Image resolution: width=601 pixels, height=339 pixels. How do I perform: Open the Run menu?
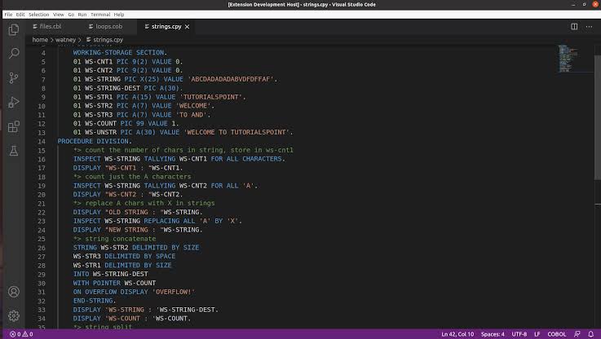(x=82, y=15)
